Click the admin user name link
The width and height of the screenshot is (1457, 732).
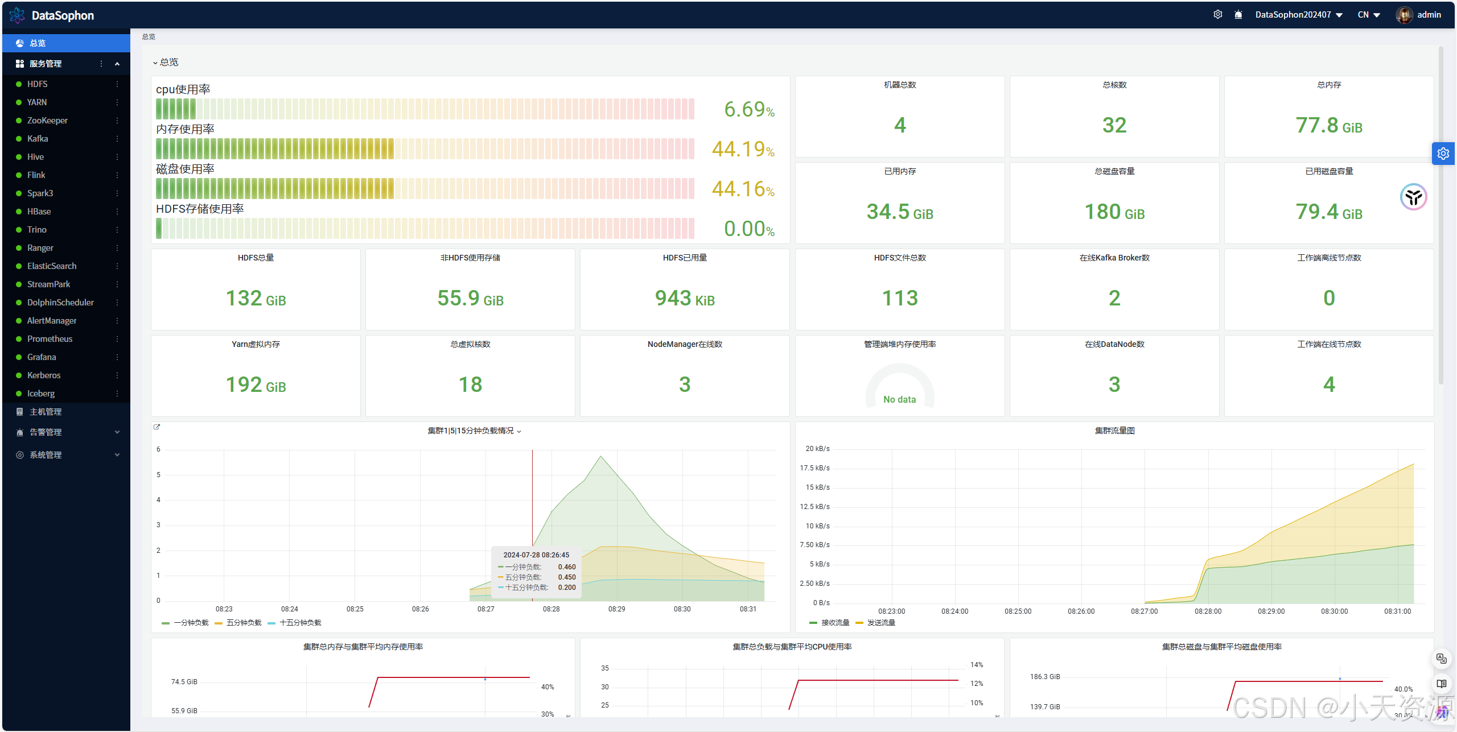1429,15
